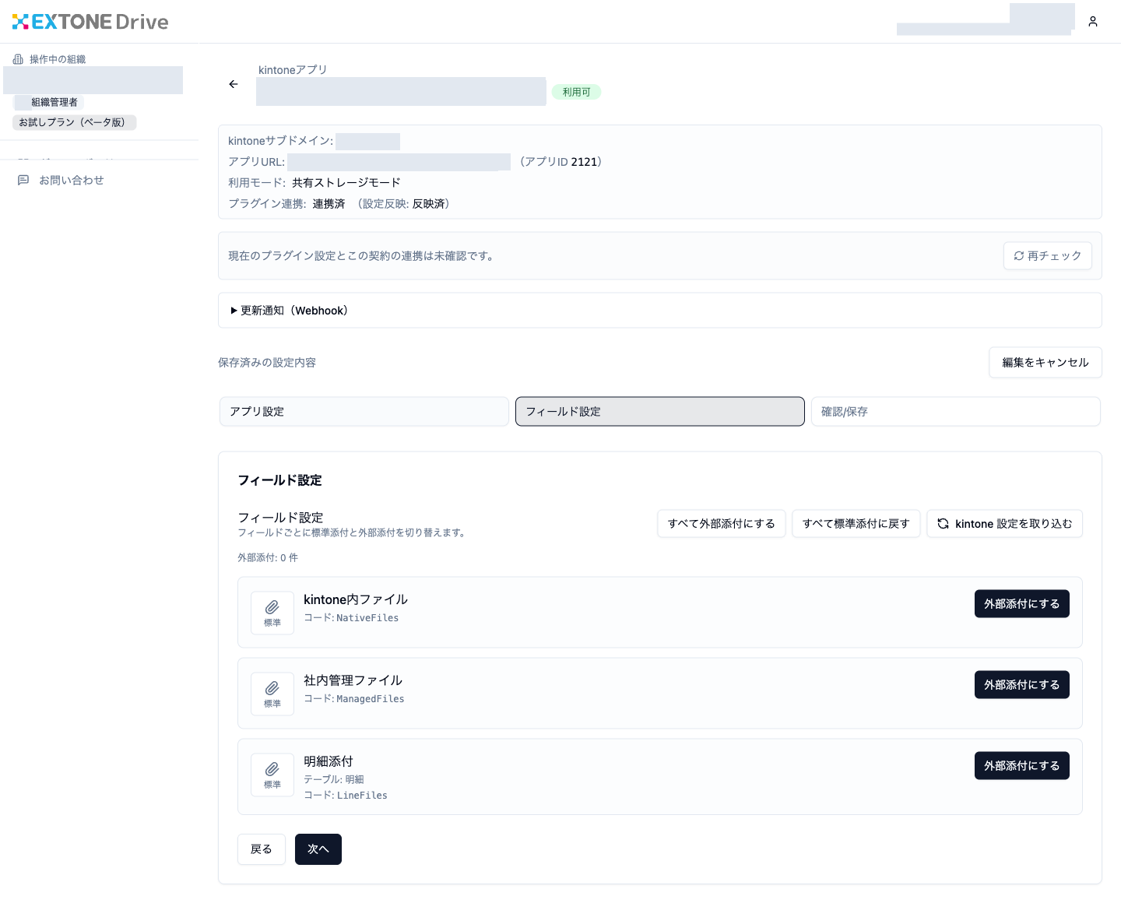Click the コード: NativeFiles text
Viewport: 1121px width, 903px height.
351,618
